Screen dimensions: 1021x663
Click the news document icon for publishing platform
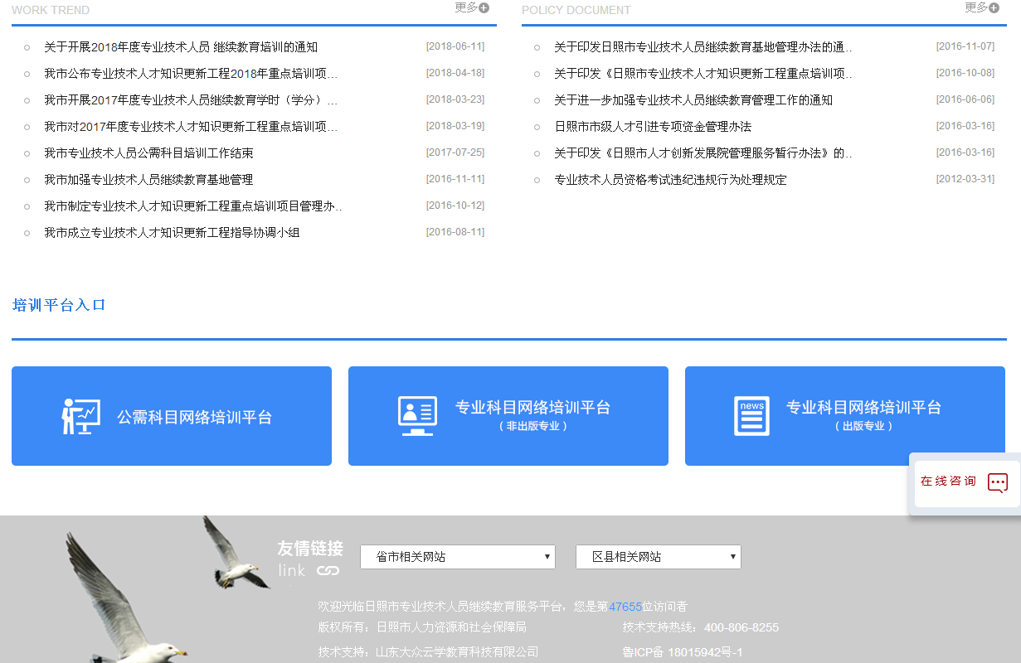tap(751, 416)
